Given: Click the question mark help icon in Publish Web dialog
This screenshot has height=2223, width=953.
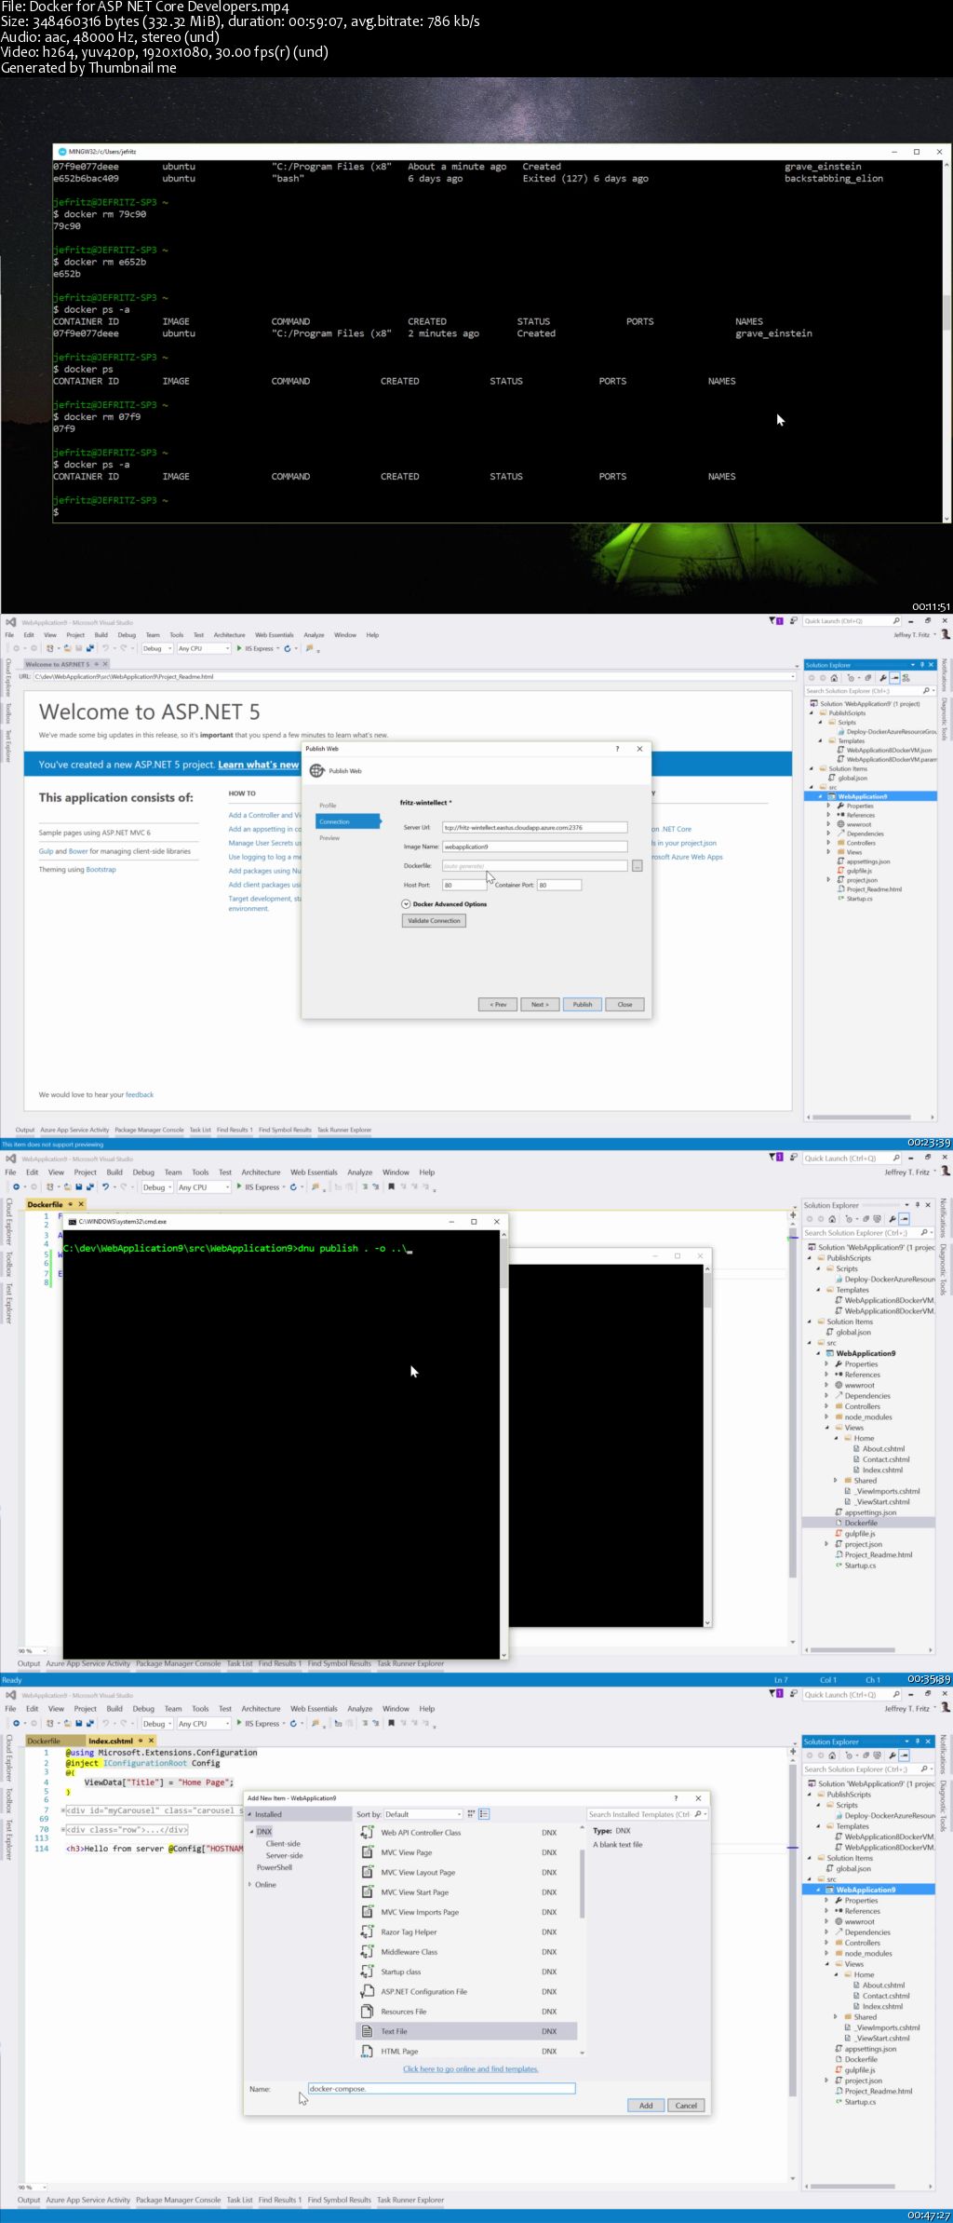Looking at the screenshot, I should 617,749.
